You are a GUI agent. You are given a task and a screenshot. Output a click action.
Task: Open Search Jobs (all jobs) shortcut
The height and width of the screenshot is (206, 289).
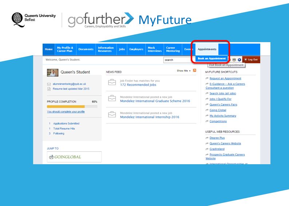click(x=223, y=93)
